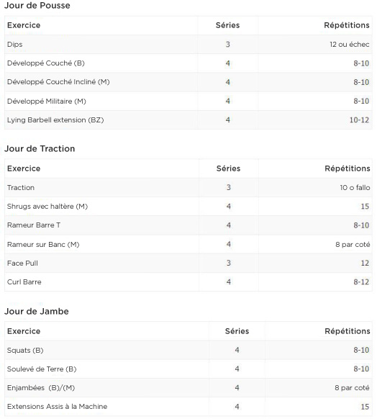Click Extensions Assis à la Machine
Screen dimensions: 377x419
tap(57, 407)
